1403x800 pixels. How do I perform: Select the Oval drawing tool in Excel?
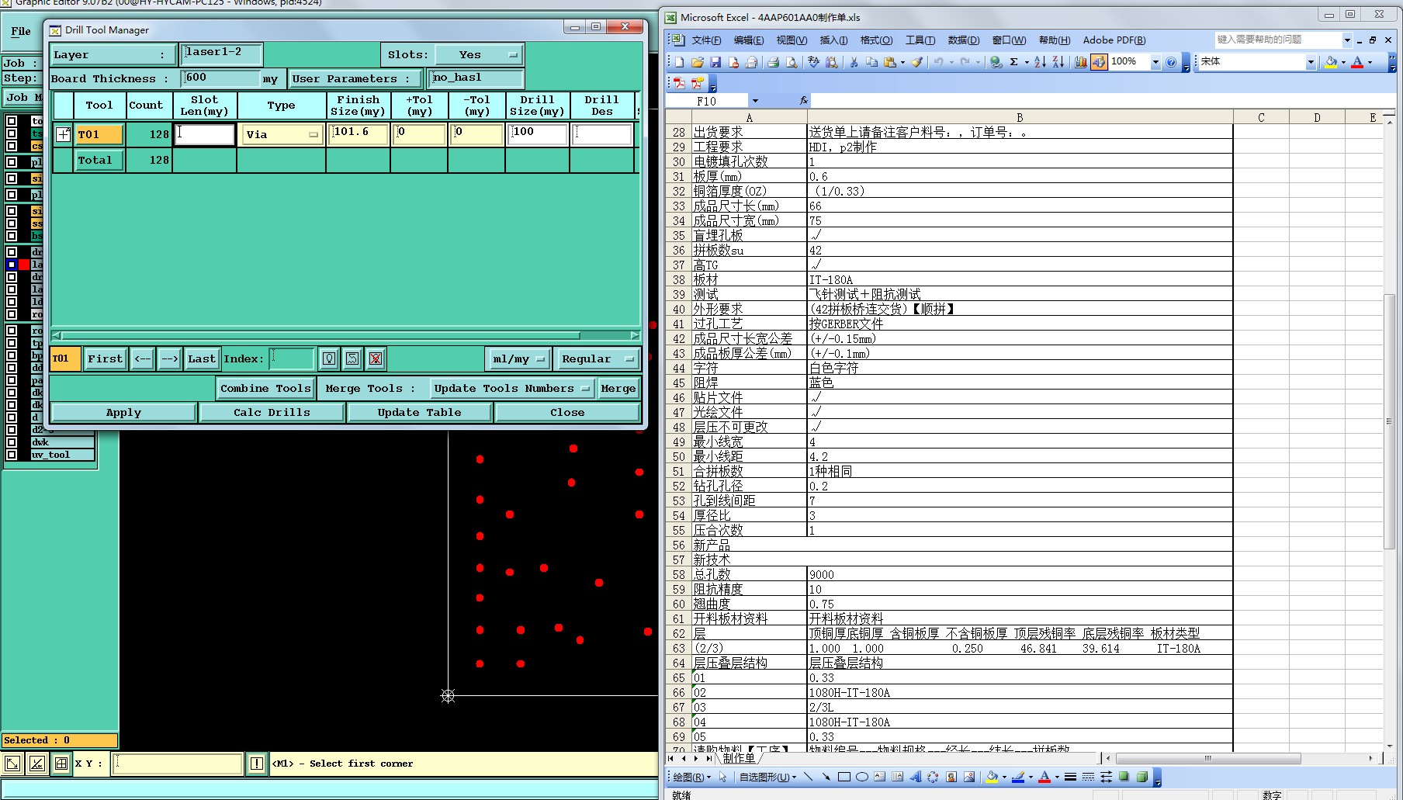(862, 777)
